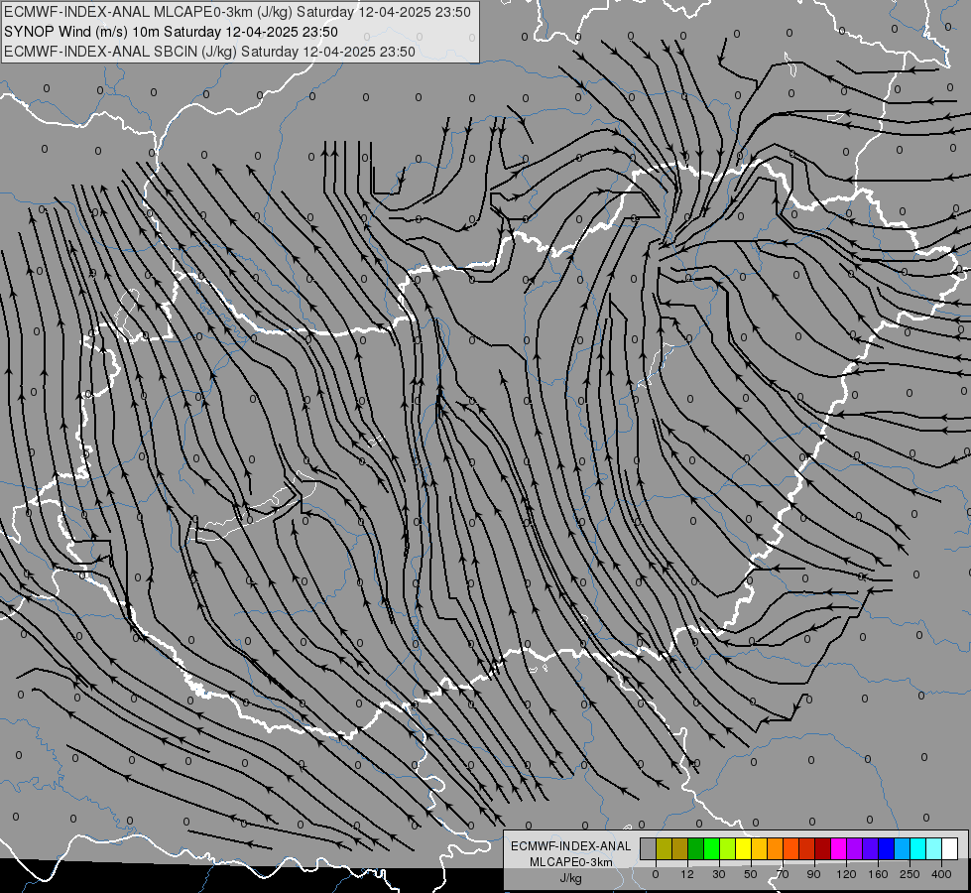971x893 pixels.
Task: Click the legend value '50'
Action: (751, 874)
